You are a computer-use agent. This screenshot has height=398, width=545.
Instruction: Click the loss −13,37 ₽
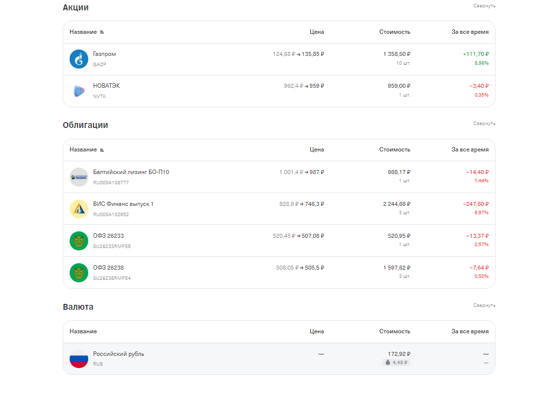[x=477, y=236]
